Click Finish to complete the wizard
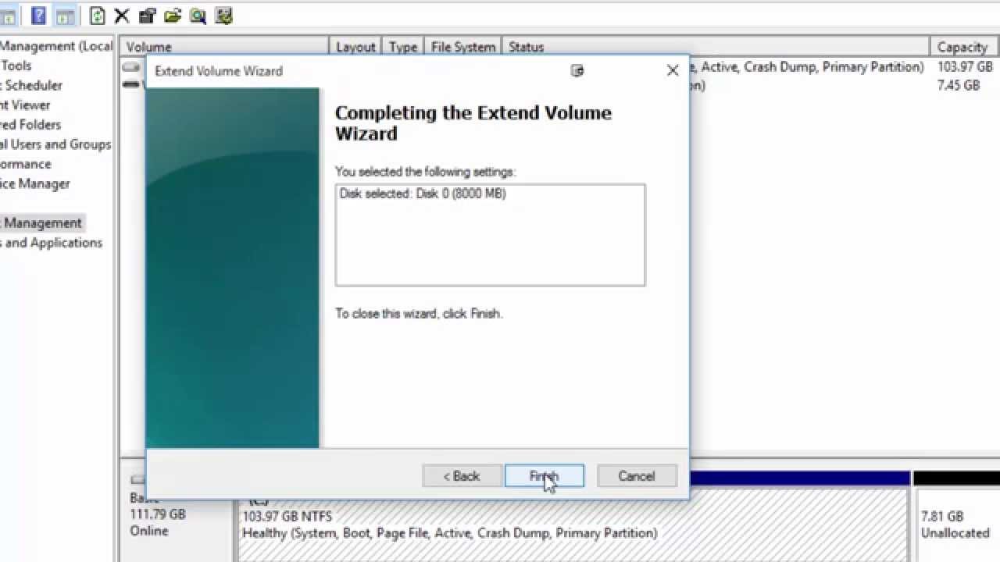The image size is (1000, 562). [x=545, y=476]
